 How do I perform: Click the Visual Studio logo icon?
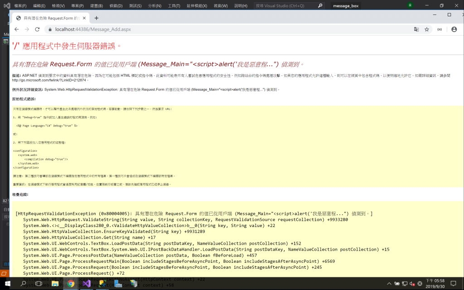(x=6, y=5)
